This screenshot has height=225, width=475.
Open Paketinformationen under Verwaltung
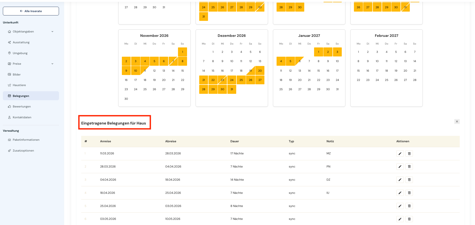26,140
